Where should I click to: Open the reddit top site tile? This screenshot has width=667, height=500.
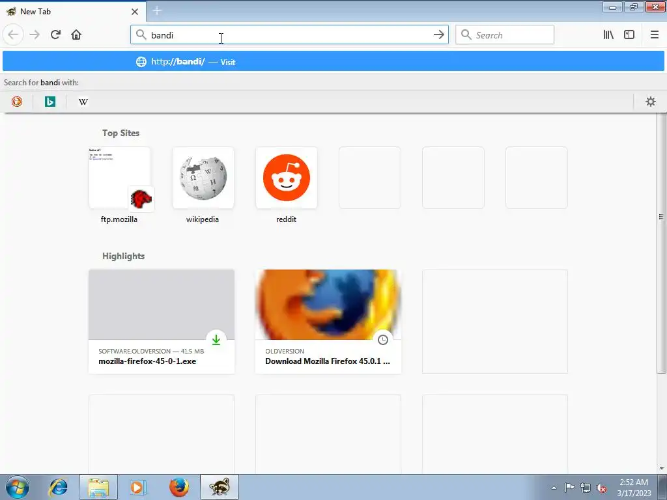coord(287,178)
